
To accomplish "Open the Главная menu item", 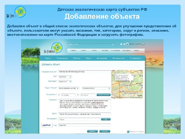I will click(73, 50).
